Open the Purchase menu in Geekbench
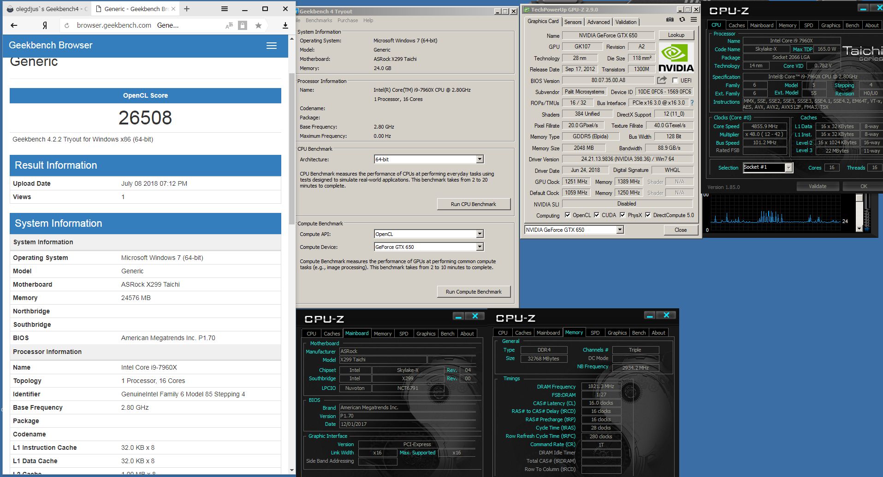 (348, 20)
